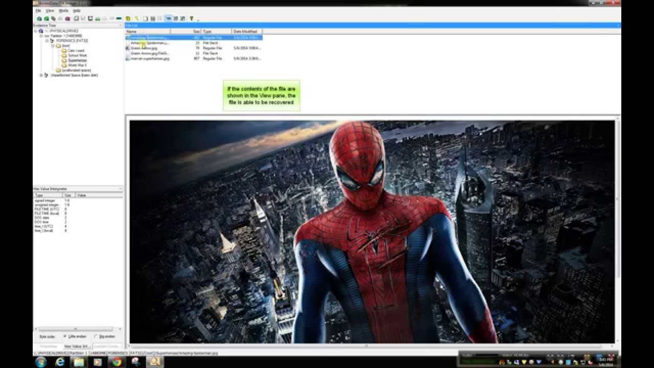Sort file list by Size column
The image size is (654, 368).
point(186,32)
